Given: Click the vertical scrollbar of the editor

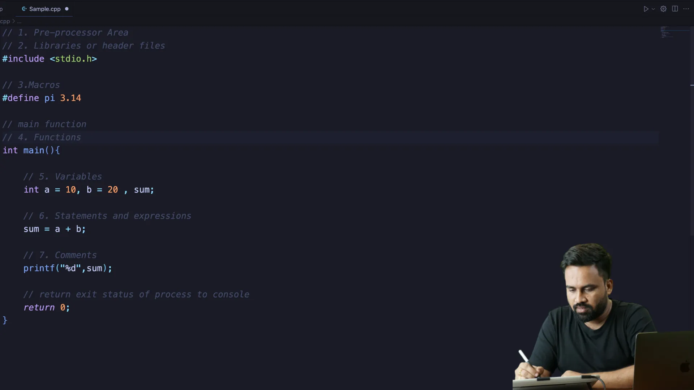Looking at the screenshot, I should 692,130.
